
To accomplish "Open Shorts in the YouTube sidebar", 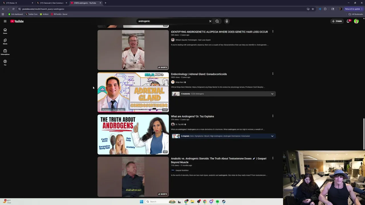I will (x=5, y=42).
